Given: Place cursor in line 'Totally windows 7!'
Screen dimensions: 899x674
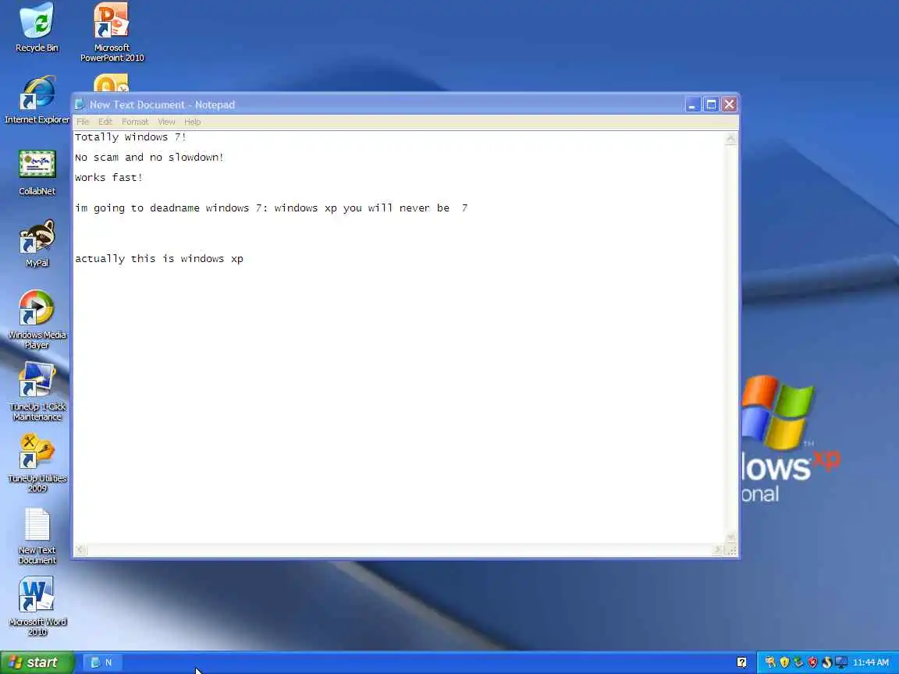Looking at the screenshot, I should tap(131, 137).
